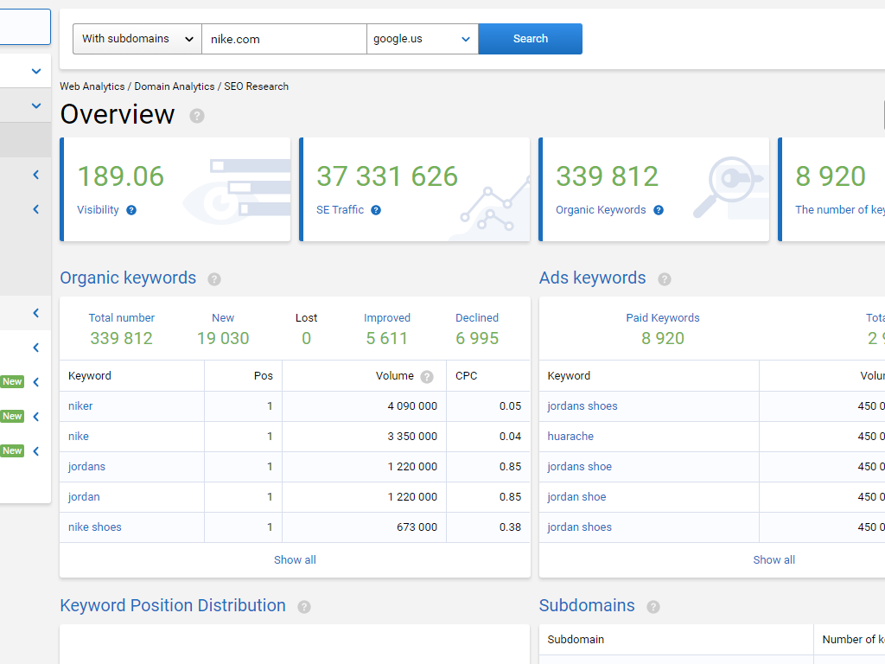This screenshot has height=664, width=885.
Task: Open the Subdomains section heading link
Action: 587,605
